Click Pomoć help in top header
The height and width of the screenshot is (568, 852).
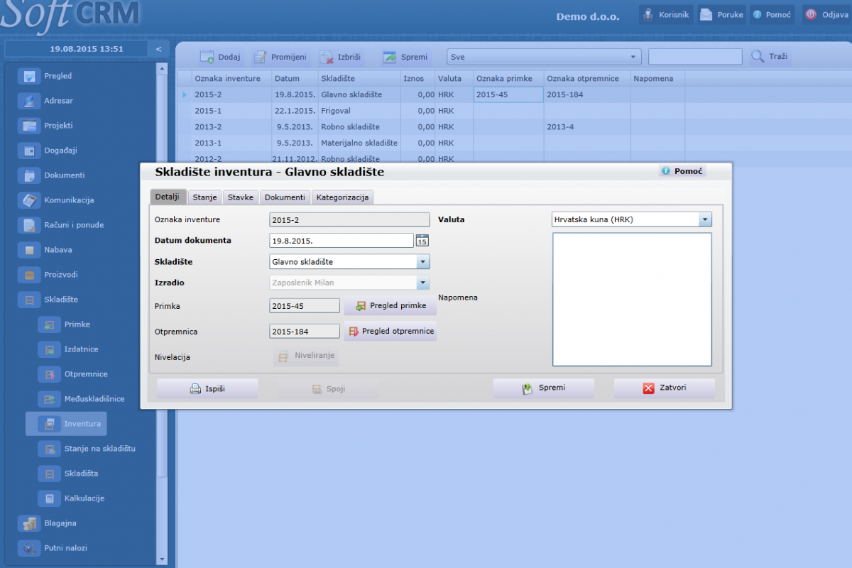pos(772,15)
